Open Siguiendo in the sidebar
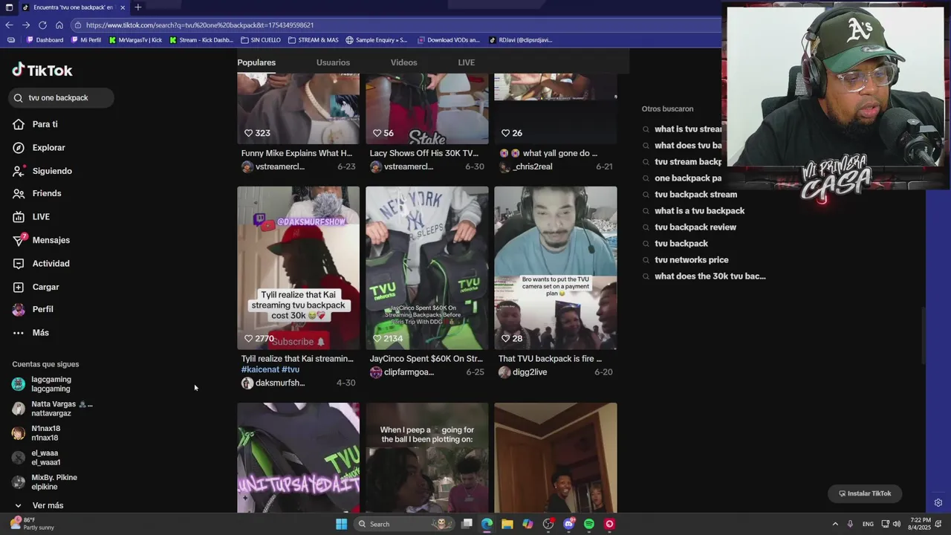This screenshot has width=951, height=535. coord(52,171)
